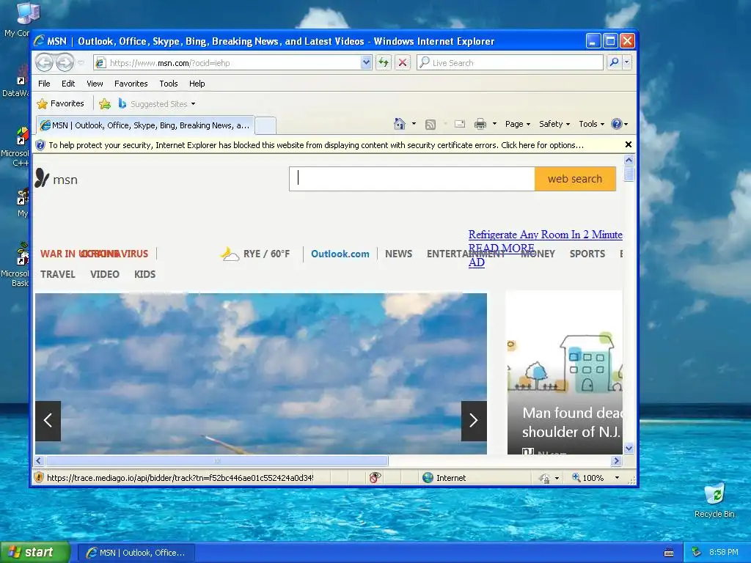This screenshot has height=563, width=751.
Task: Click the RYE / 60°F weather link
Action: pos(266,254)
